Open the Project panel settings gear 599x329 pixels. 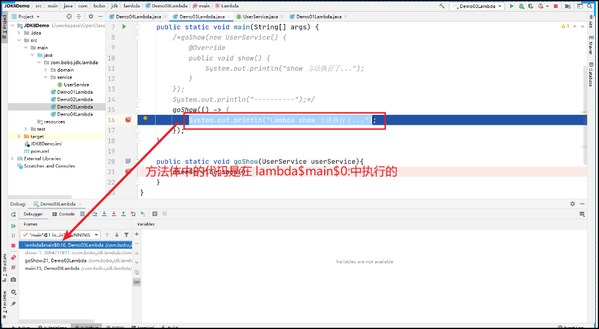tap(91, 17)
